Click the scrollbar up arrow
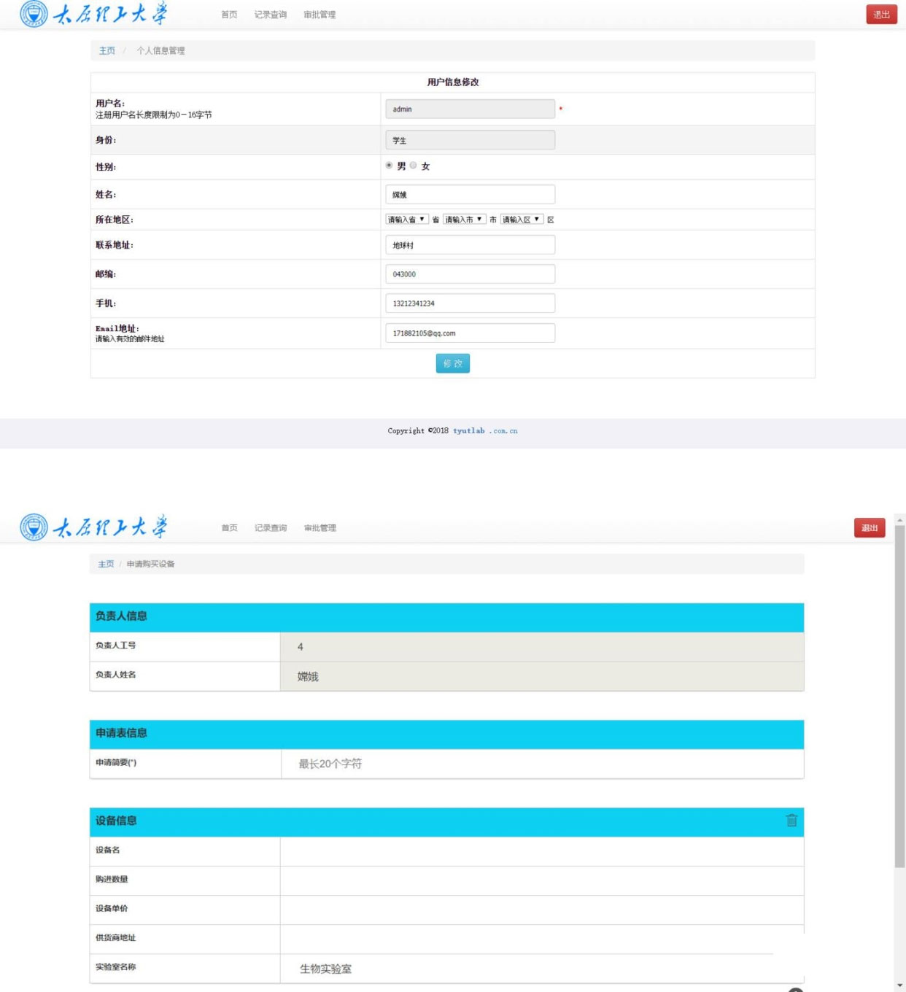Viewport: 906px width, 992px height. (x=899, y=520)
